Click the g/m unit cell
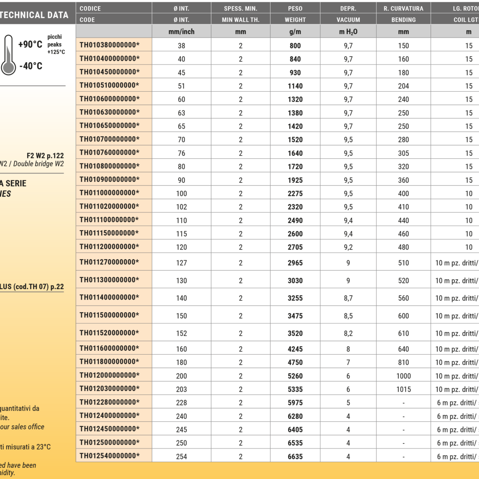479x479 pixels. [x=295, y=32]
